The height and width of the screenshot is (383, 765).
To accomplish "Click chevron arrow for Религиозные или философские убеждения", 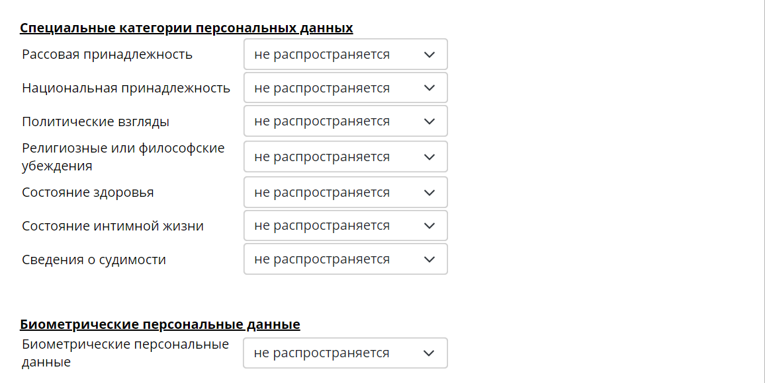I will pos(429,157).
